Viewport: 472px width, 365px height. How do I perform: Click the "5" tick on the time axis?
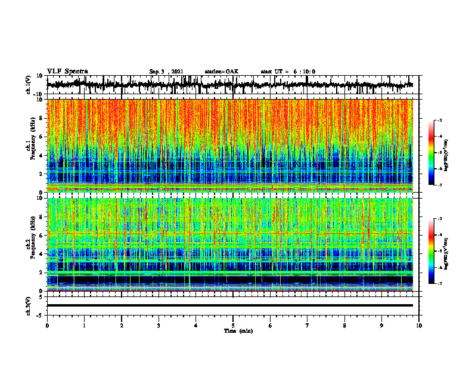tap(233, 326)
